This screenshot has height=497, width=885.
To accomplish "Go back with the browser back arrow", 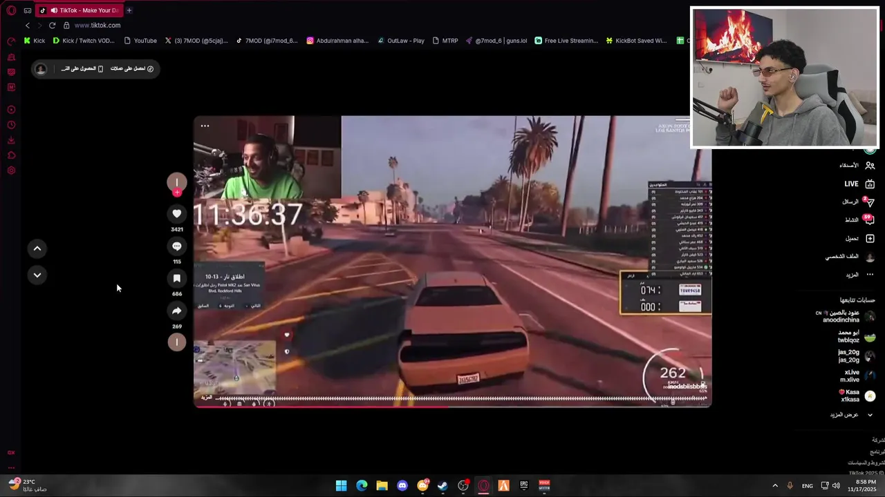I will click(28, 26).
